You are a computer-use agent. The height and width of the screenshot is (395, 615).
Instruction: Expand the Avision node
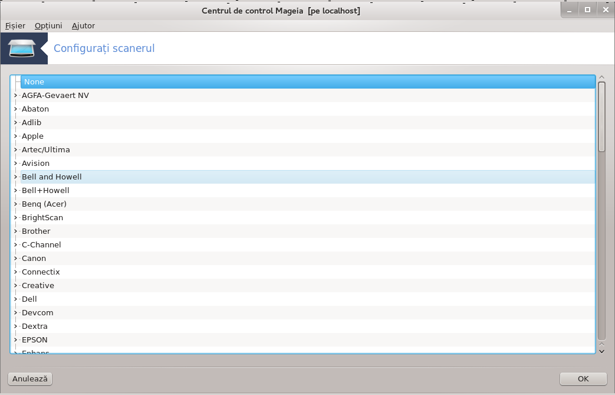(x=15, y=164)
